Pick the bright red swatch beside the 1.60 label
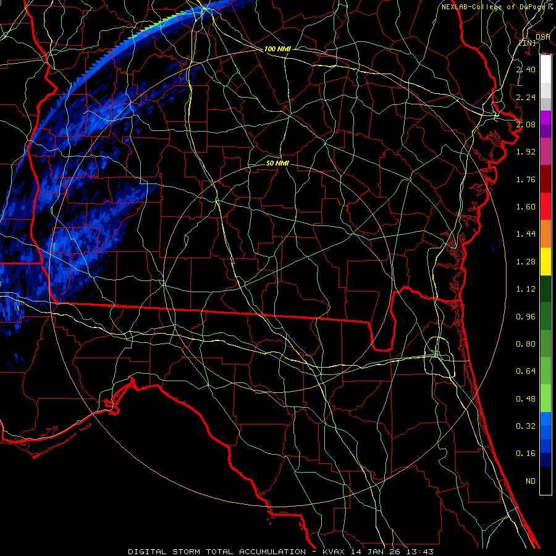Screen dimensions: 556x556 click(x=545, y=206)
